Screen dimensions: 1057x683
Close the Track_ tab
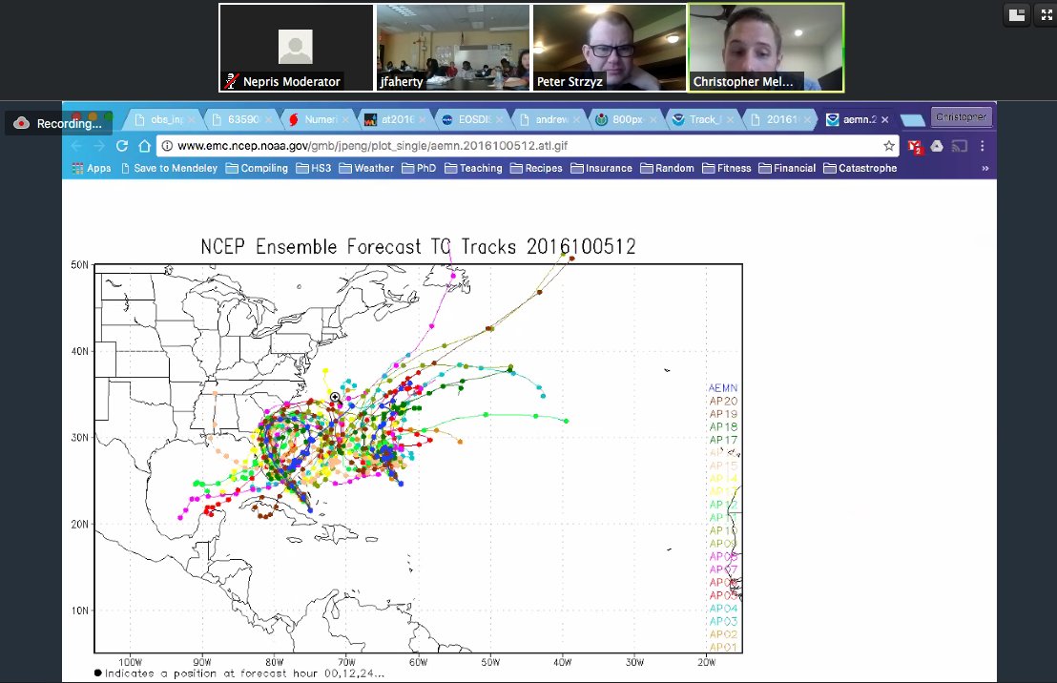(730, 120)
